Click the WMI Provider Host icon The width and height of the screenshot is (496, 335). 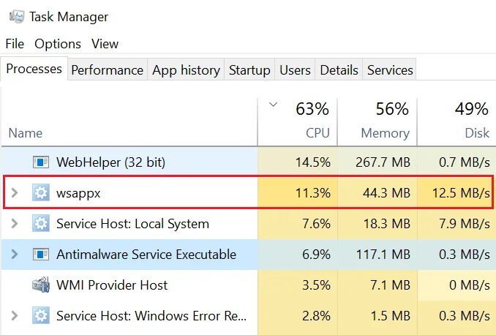pyautogui.click(x=41, y=285)
